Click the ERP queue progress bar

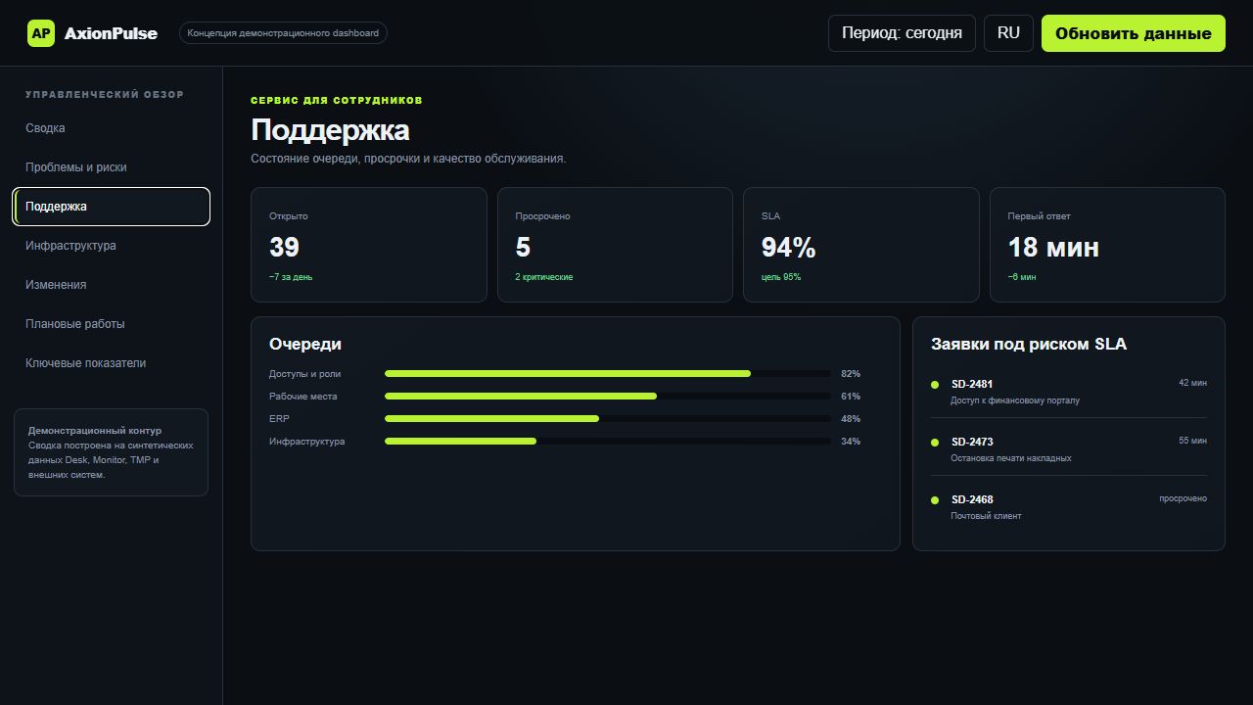pos(608,419)
